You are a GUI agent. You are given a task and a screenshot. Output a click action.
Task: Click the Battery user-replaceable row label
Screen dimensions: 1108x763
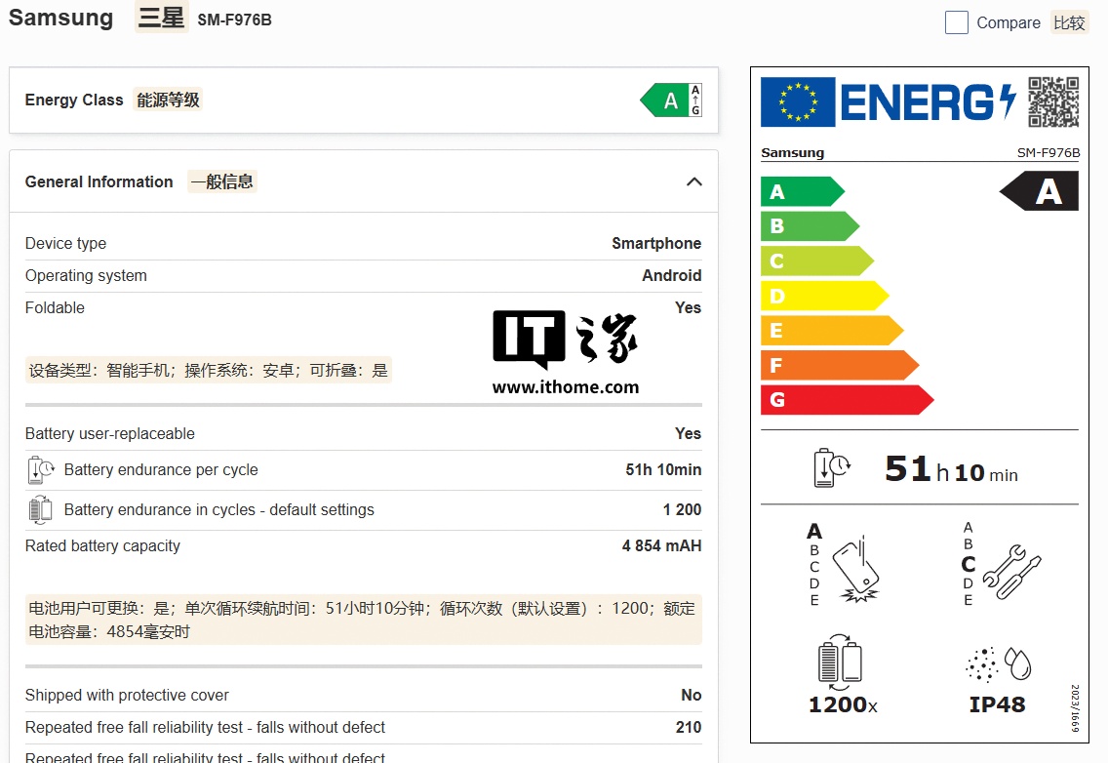click(110, 433)
